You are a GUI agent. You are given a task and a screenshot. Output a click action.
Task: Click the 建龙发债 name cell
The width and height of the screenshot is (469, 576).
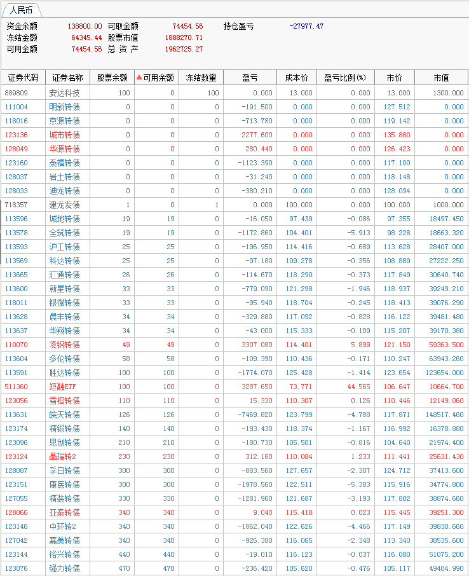coord(64,205)
